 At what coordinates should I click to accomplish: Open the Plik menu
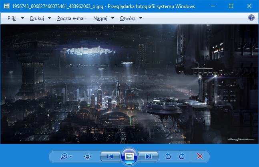12,18
